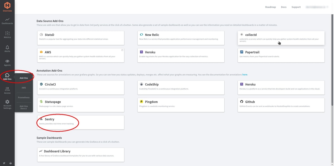Screen dimensions: 334x166
Task: Open the Docs link in header
Action: coord(284,7)
